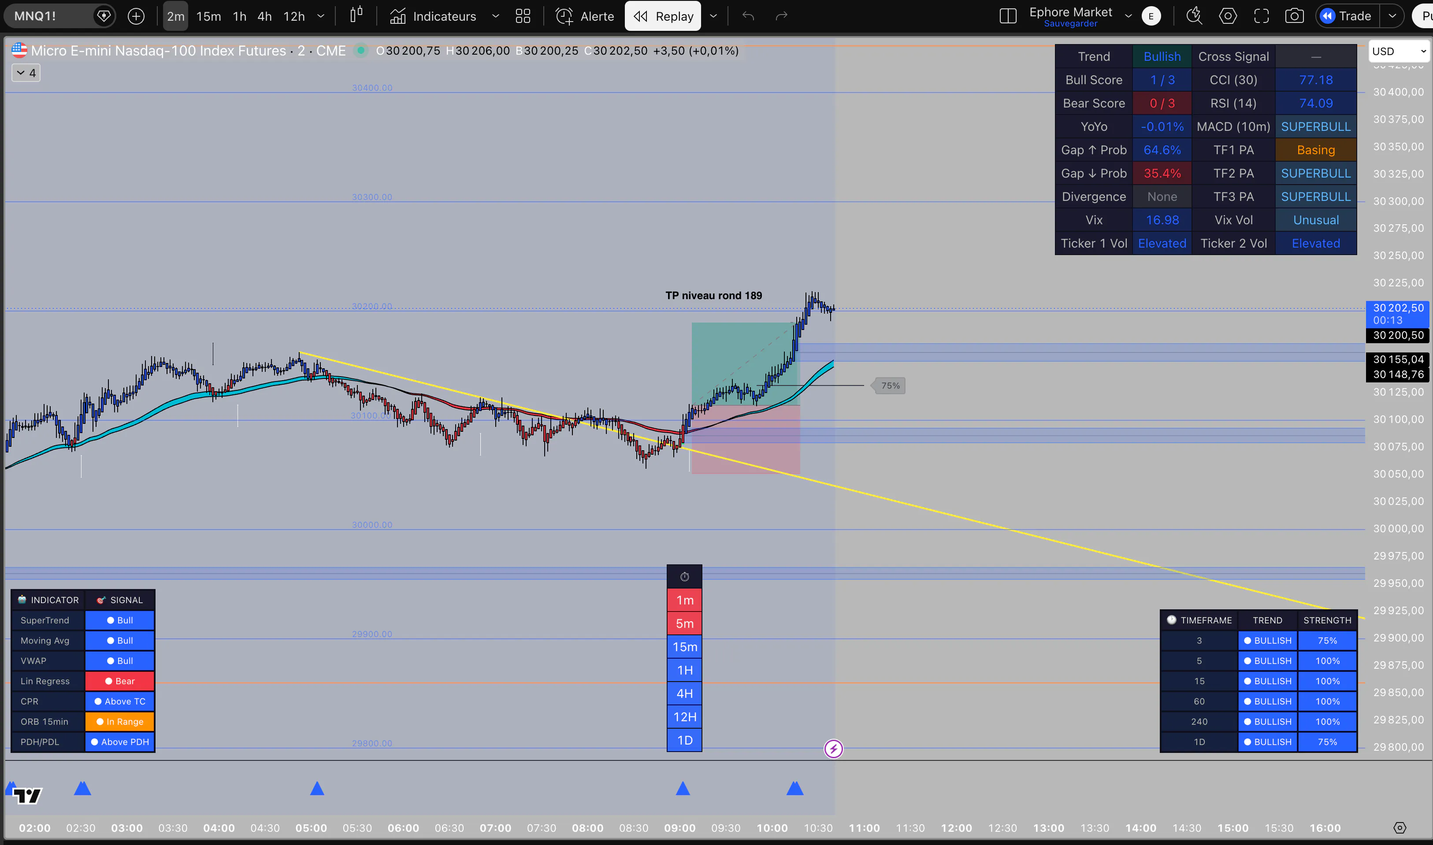Select the 1m cell in timeframe table
The image size is (1433, 845).
(x=685, y=600)
